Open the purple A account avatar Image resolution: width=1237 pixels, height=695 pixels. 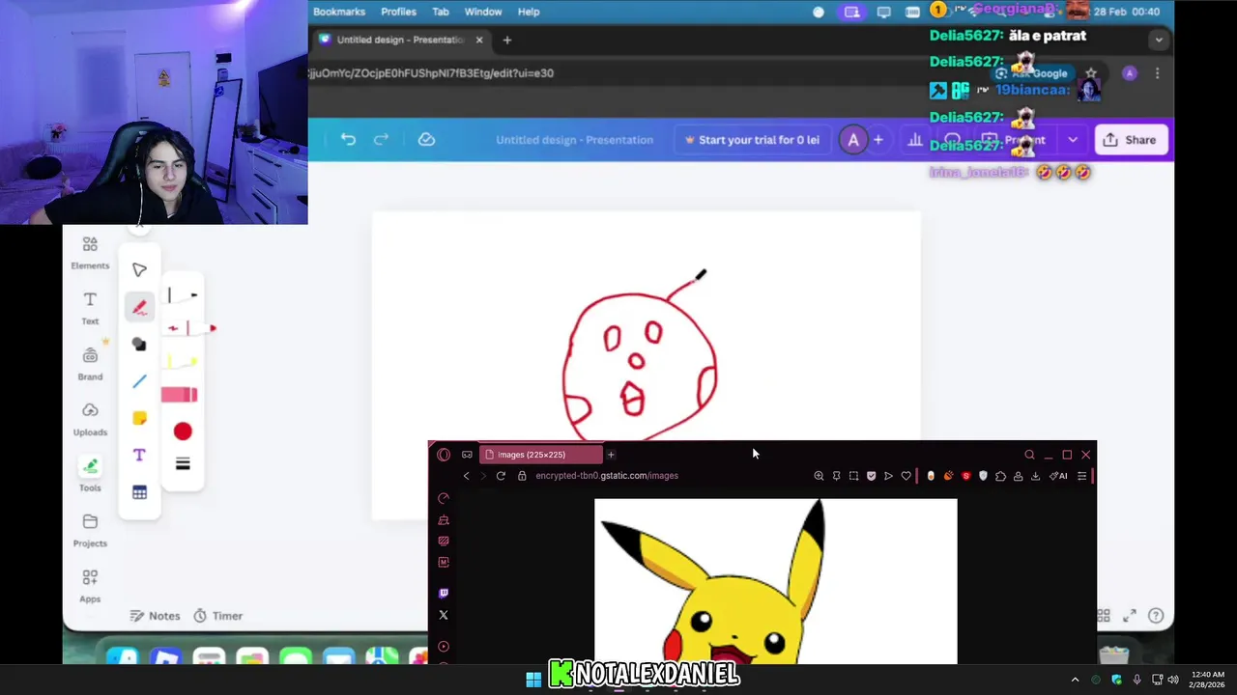[x=853, y=140]
